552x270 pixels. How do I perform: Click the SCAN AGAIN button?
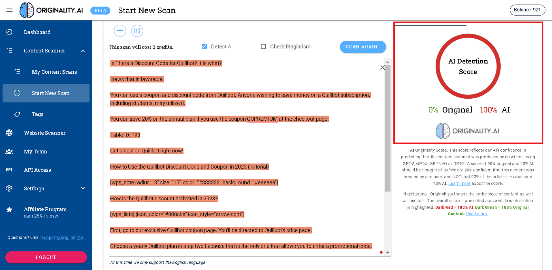click(363, 47)
